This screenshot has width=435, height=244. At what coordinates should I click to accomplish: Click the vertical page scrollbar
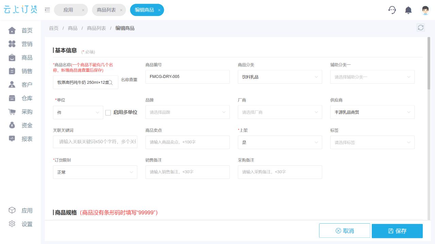click(429, 63)
